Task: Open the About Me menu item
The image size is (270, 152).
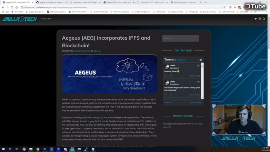Action: (x=46, y=19)
